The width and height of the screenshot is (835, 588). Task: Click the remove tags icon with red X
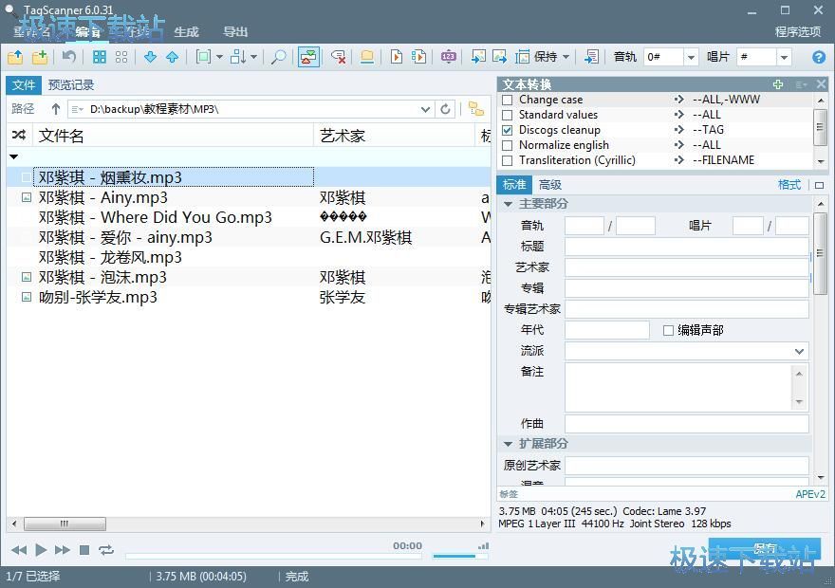[339, 57]
